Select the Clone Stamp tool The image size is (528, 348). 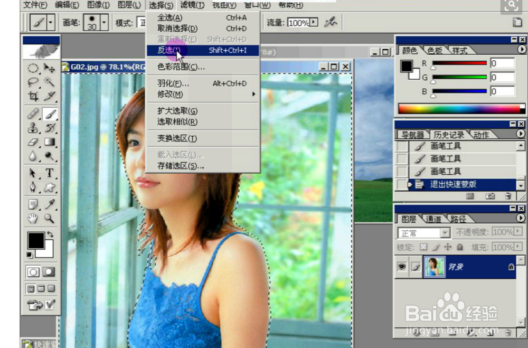tap(33, 128)
